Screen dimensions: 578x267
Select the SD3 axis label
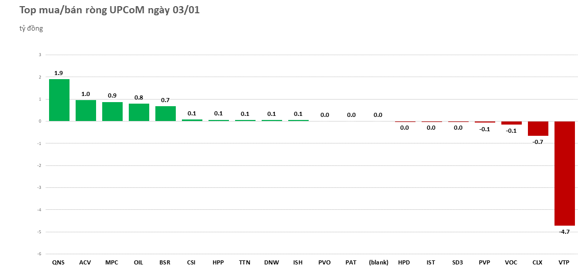pyautogui.click(x=457, y=262)
